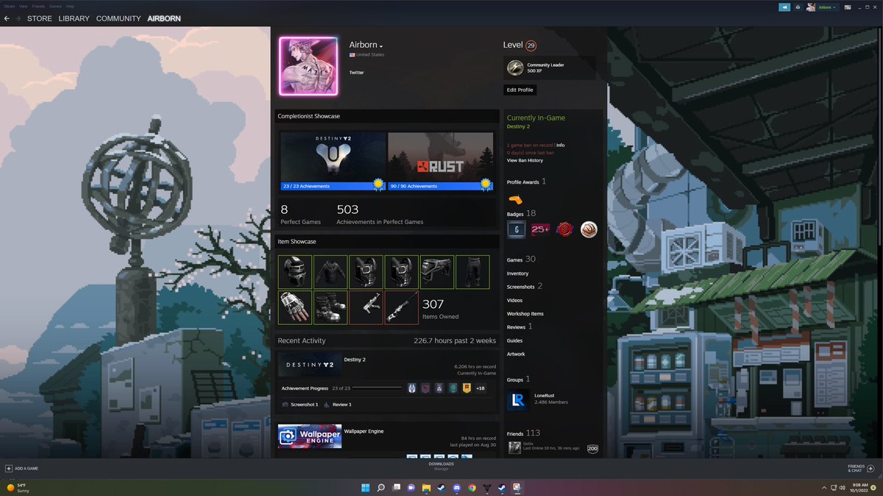Open DOWNLOADS Manage at bottom center
This screenshot has height=496, width=883.
(x=441, y=466)
